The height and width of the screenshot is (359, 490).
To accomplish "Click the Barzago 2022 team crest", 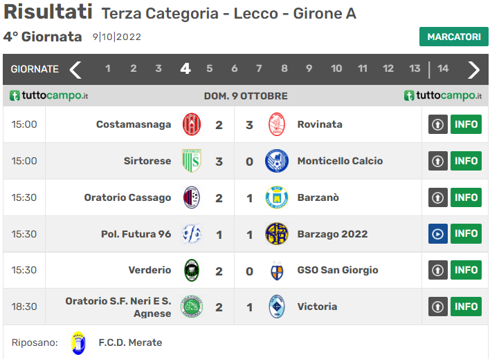I will point(277,233).
